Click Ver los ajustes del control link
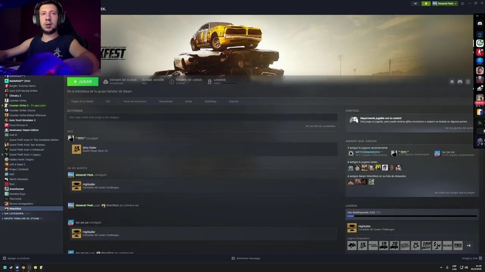Screen dimensions: 485x272 pyautogui.click(x=459, y=128)
